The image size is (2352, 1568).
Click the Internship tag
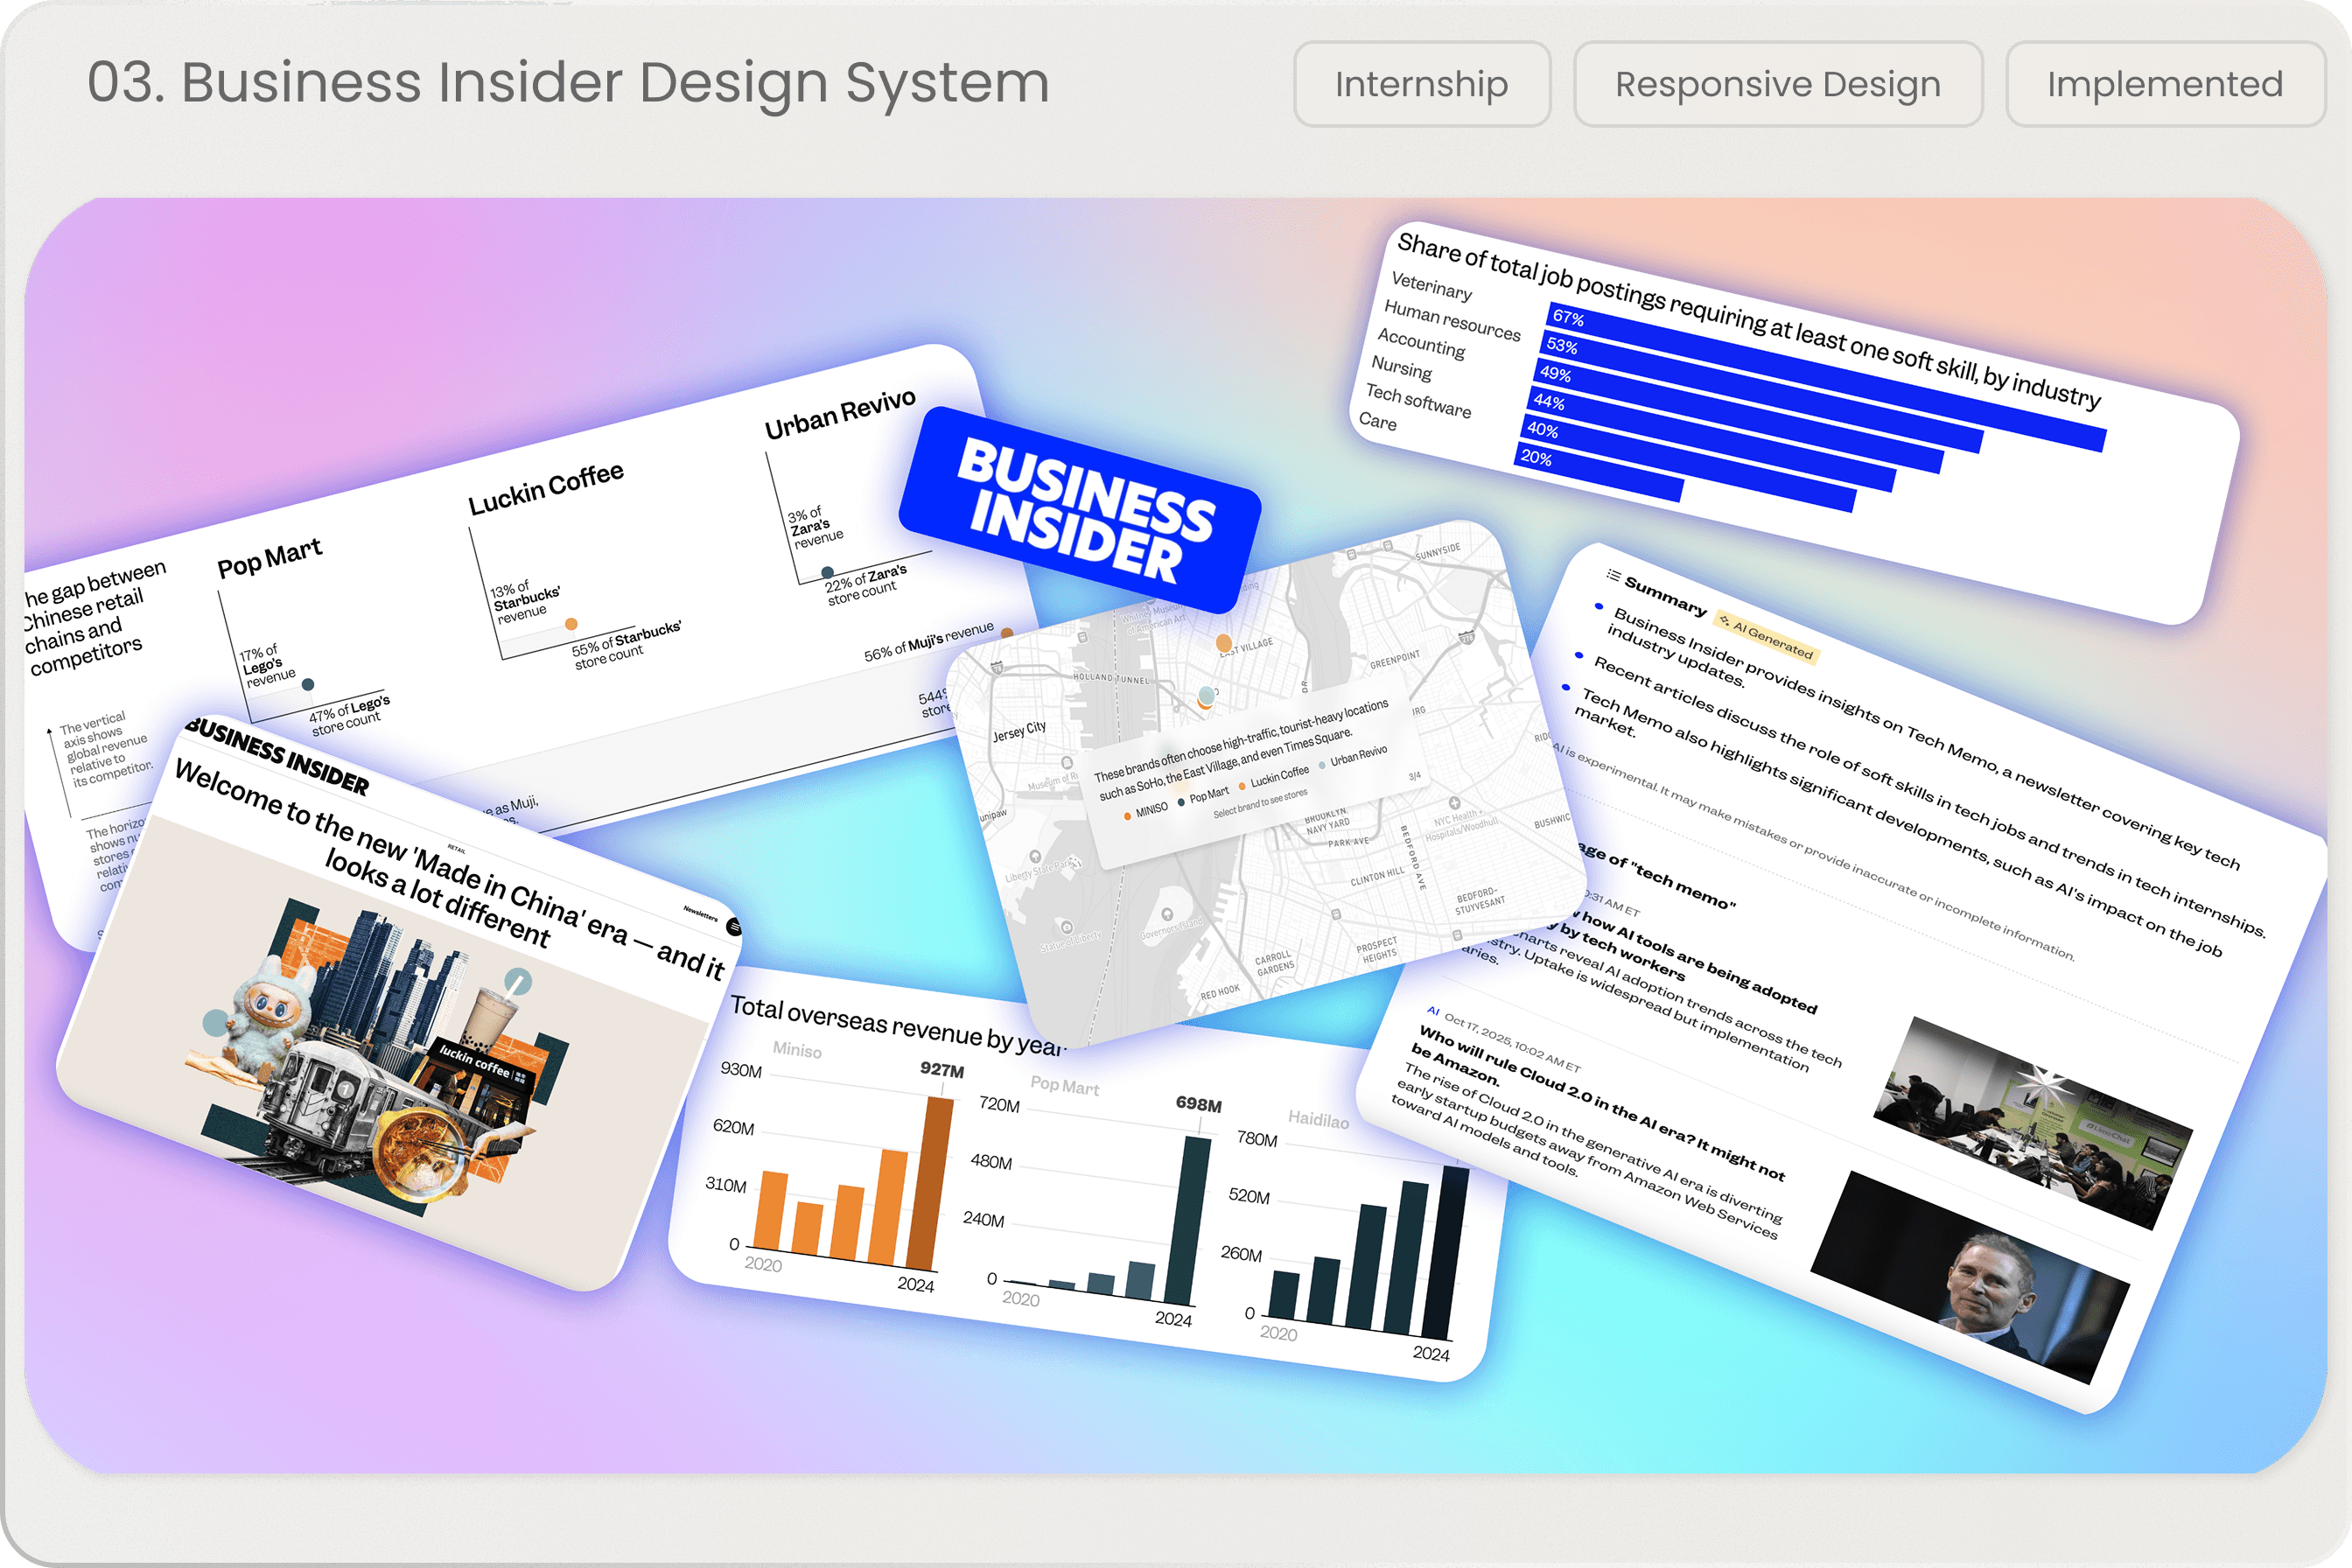pyautogui.click(x=1422, y=84)
